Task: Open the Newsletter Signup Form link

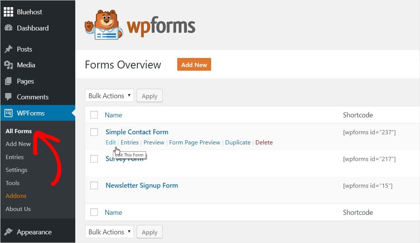Action: coord(142,185)
